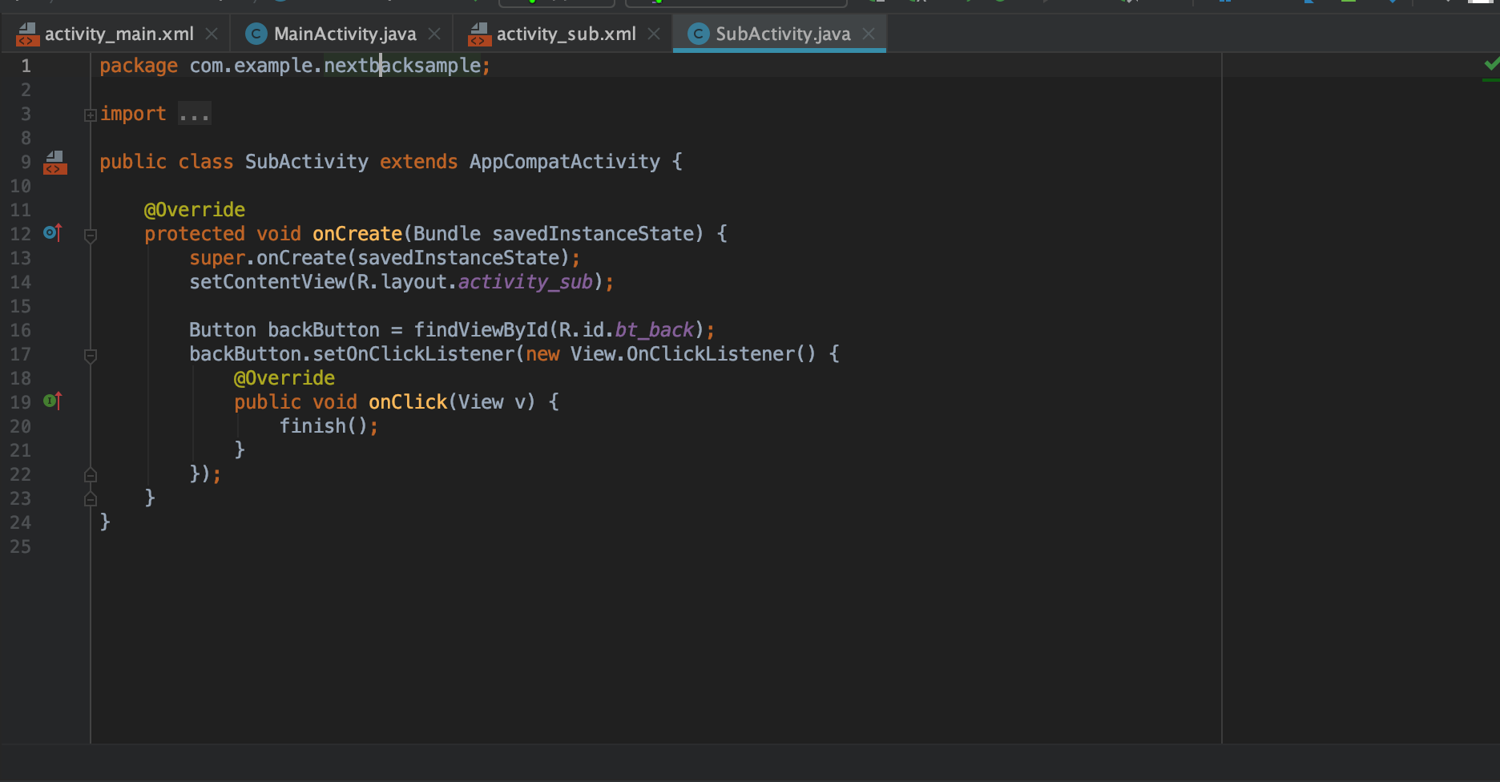
Task: Open related XML layout gutter icon on line 9
Action: pyautogui.click(x=55, y=162)
